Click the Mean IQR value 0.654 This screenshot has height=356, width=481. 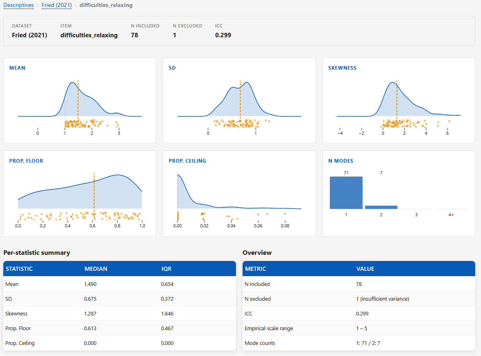(167, 284)
